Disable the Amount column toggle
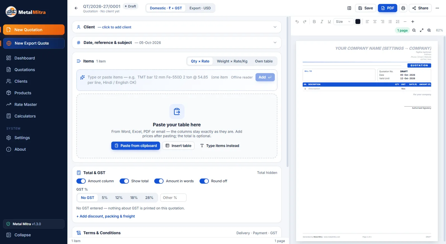This screenshot has height=244, width=446. [81, 181]
